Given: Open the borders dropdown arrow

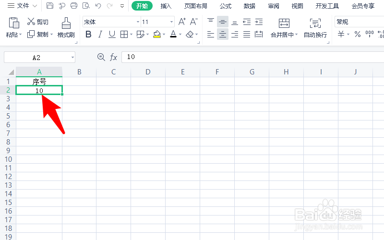Looking at the screenshot, I should click(131, 35).
